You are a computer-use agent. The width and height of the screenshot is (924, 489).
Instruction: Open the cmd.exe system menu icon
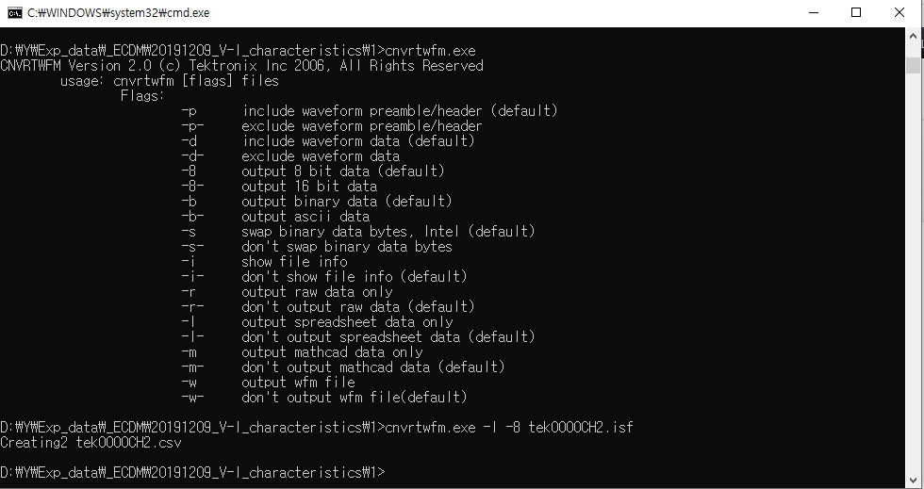tap(14, 12)
